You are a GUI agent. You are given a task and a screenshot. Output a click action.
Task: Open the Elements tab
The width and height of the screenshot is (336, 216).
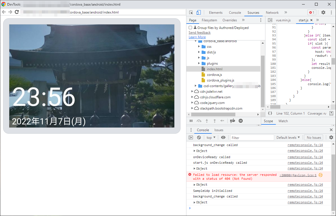[x=216, y=13]
